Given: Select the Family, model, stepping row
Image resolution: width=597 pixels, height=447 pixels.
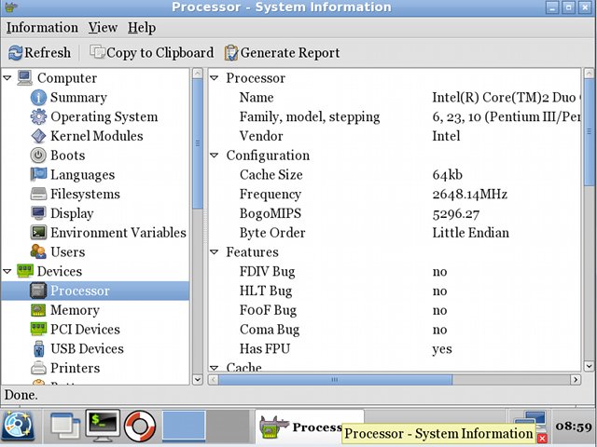Looking at the screenshot, I should point(396,116).
